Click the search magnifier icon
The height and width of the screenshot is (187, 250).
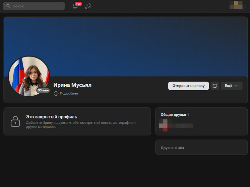point(8,6)
